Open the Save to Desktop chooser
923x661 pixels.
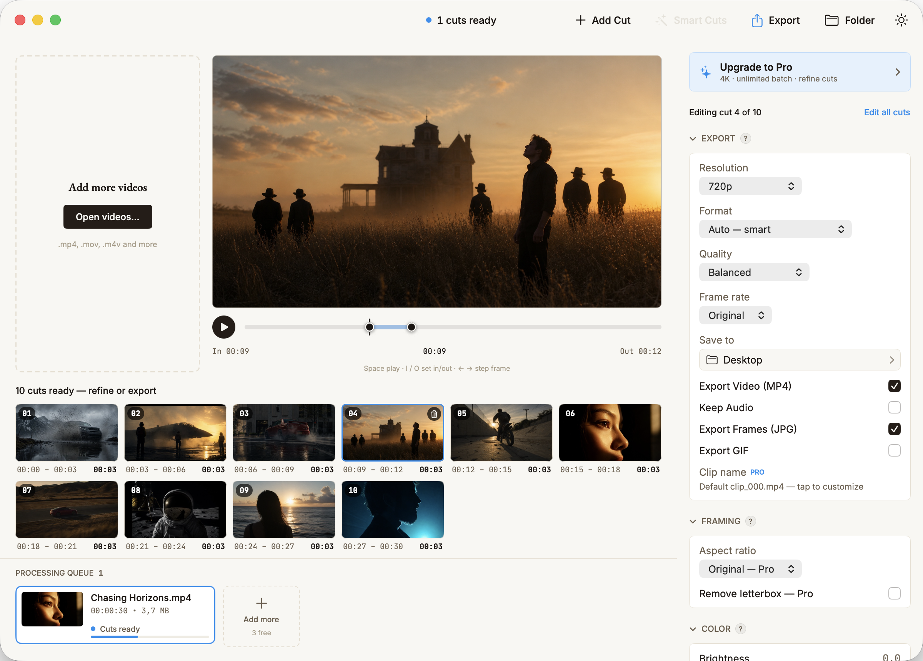click(x=799, y=360)
